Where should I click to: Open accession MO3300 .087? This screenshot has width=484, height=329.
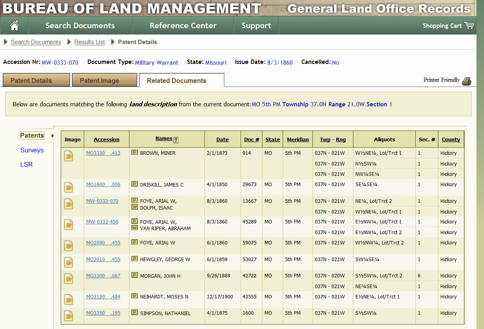click(x=103, y=276)
